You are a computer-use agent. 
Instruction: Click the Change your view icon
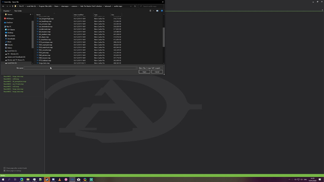(151, 11)
